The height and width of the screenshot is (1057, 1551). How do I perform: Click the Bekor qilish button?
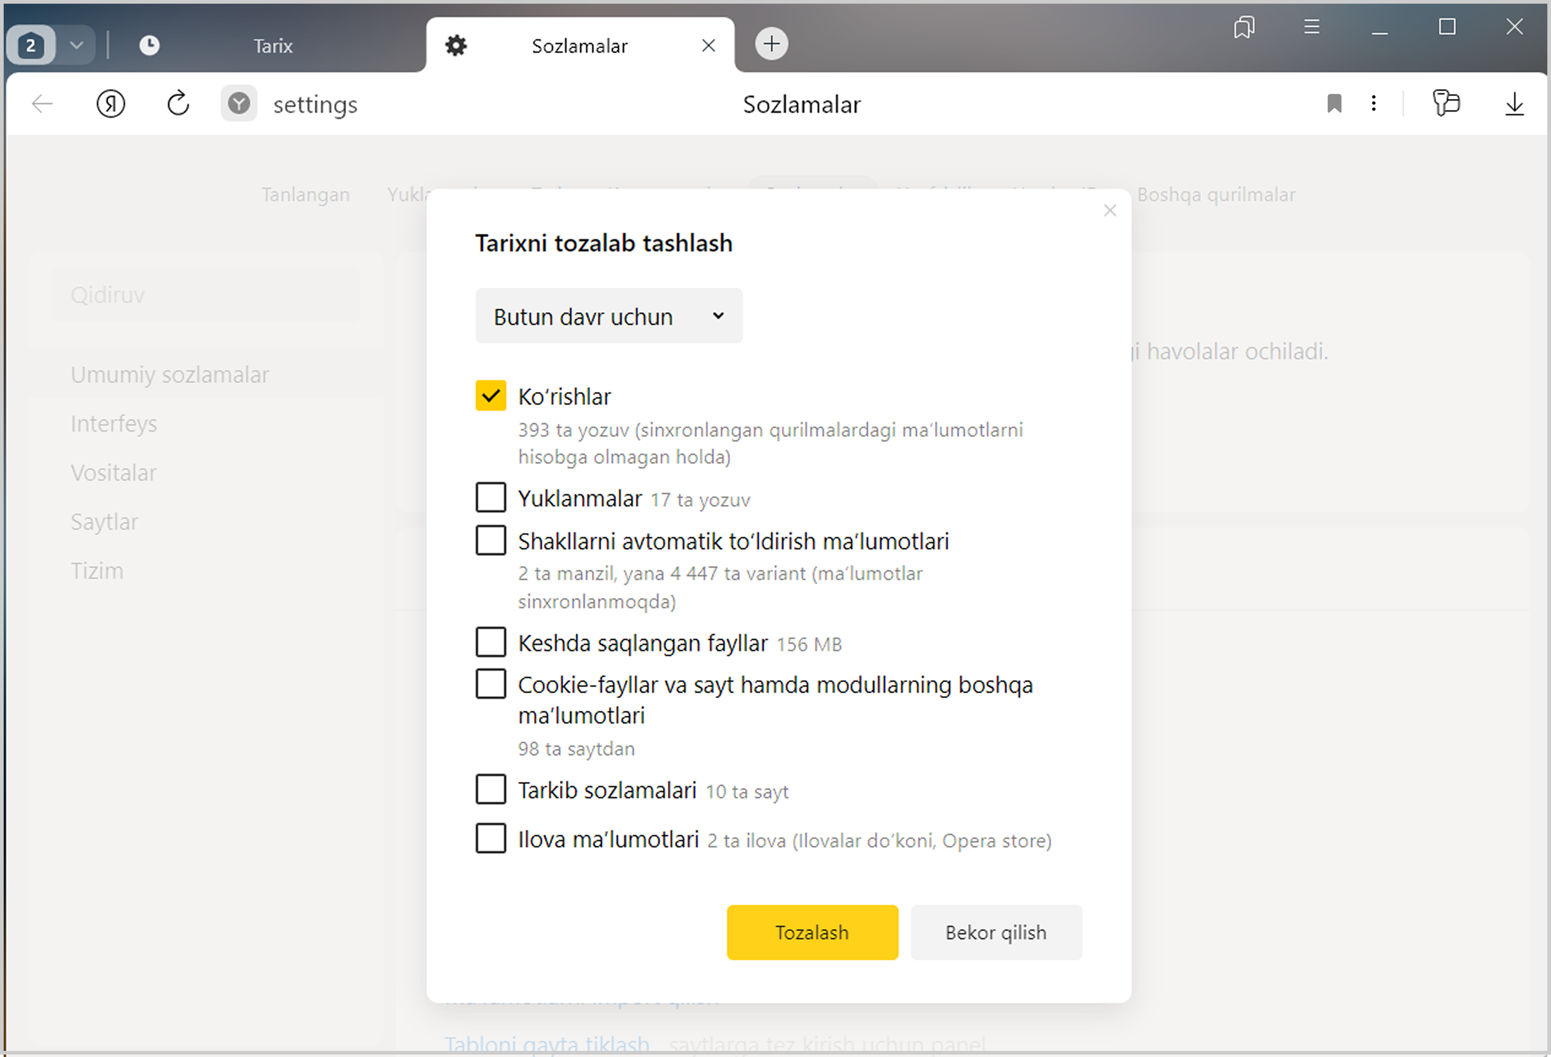(x=996, y=932)
